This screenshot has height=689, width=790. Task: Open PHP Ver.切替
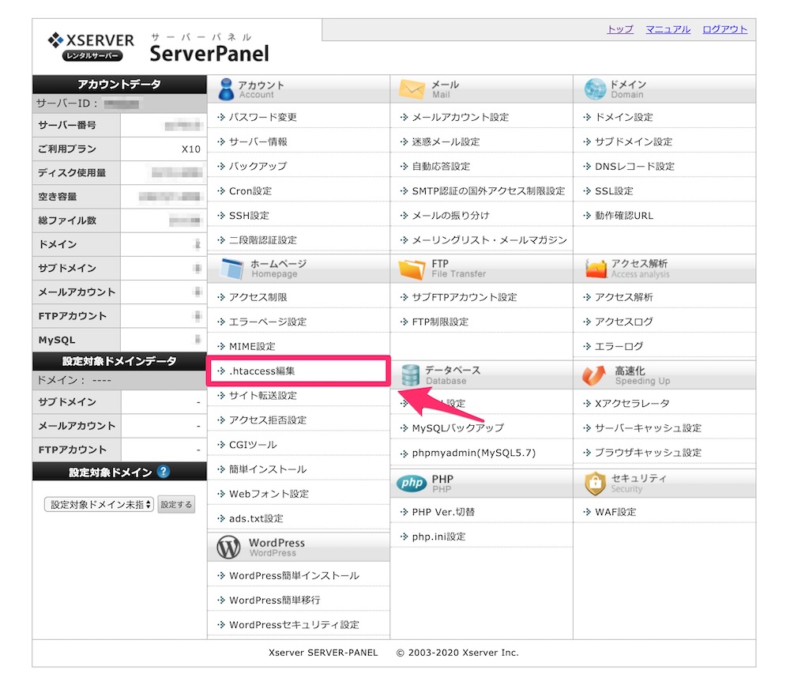(443, 511)
